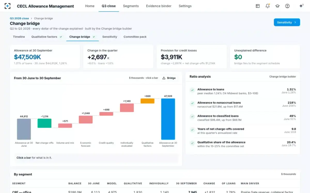Click the Individually evaluated bar
310x193 pixels.
127,108
